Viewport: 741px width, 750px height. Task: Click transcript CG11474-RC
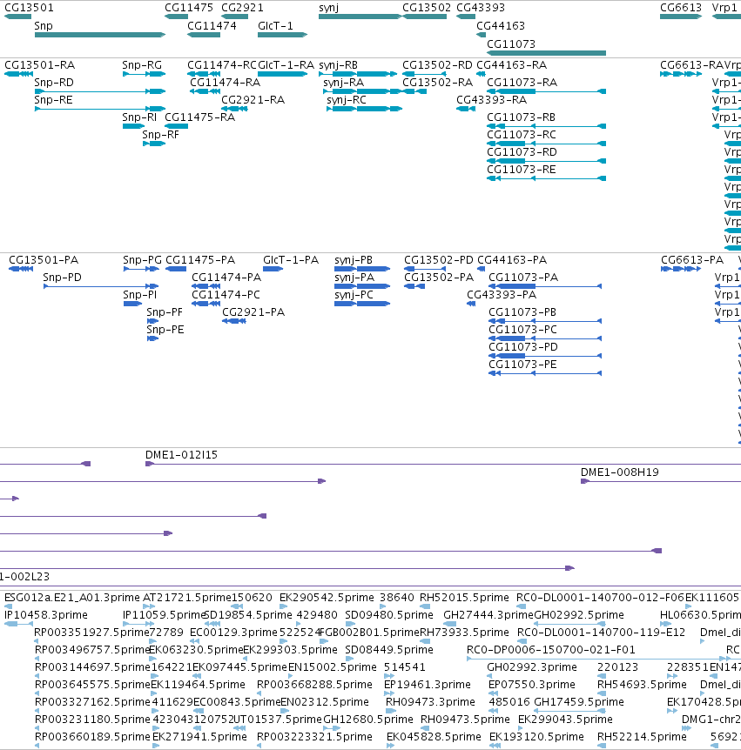click(204, 74)
